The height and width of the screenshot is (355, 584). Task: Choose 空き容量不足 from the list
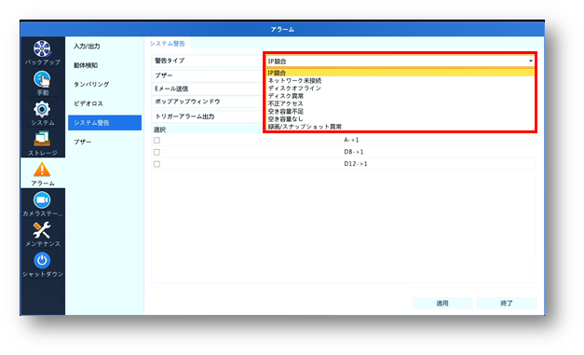(x=401, y=112)
